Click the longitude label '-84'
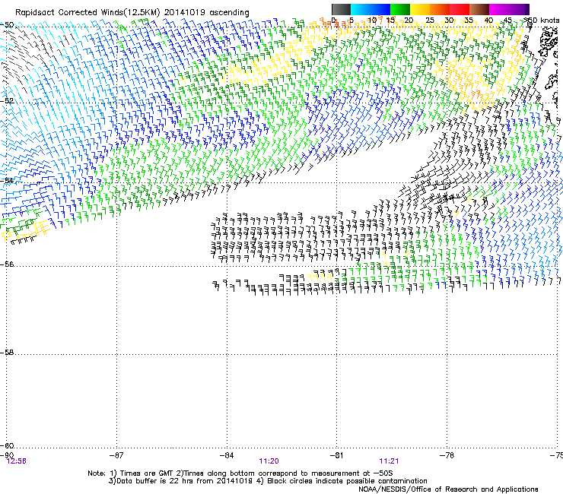The image size is (563, 494). pos(227,455)
